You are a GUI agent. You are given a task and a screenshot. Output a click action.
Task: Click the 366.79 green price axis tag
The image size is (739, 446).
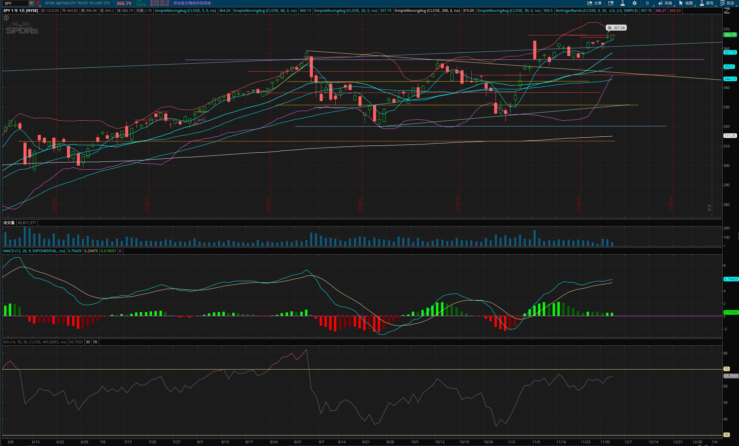pos(730,35)
